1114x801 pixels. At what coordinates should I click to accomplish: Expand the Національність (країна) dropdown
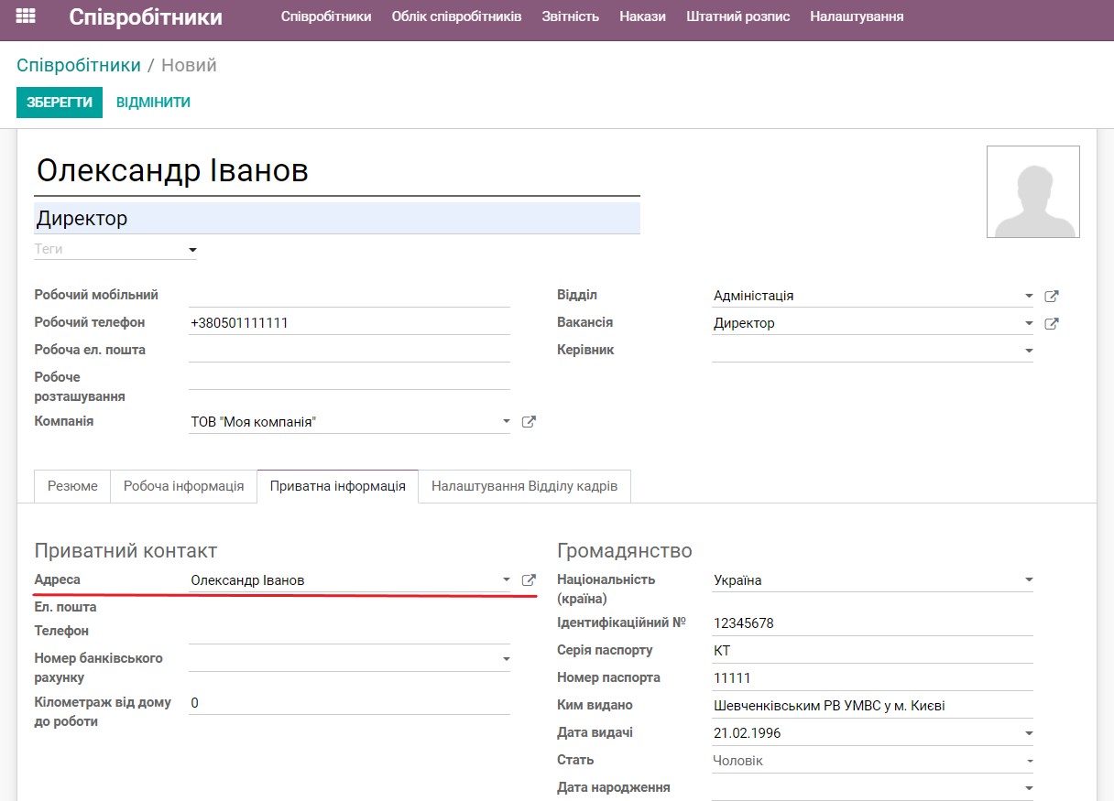pos(1028,579)
